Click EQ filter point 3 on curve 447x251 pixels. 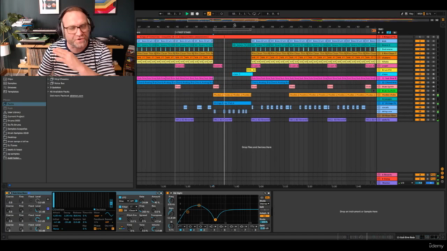(x=215, y=220)
